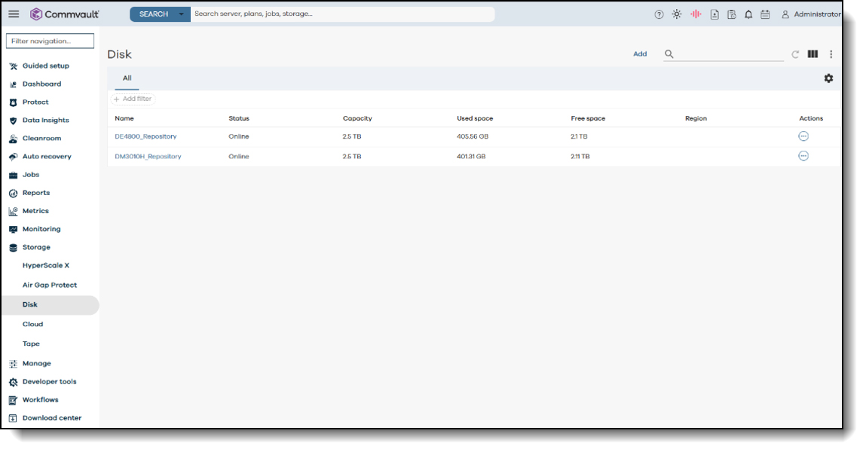Sort by the Used space column header
866x452 pixels.
(x=475, y=119)
